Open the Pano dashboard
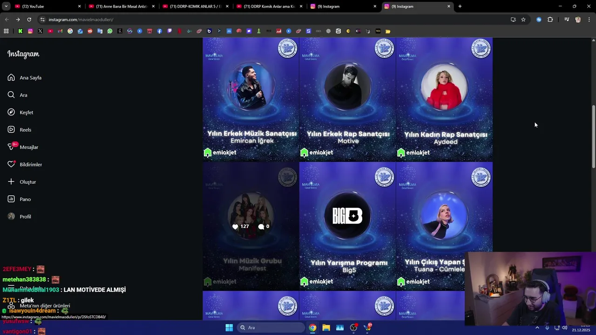The image size is (596, 335). 19,199
